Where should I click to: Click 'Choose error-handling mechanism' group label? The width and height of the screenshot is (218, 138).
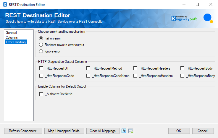tap(62, 32)
